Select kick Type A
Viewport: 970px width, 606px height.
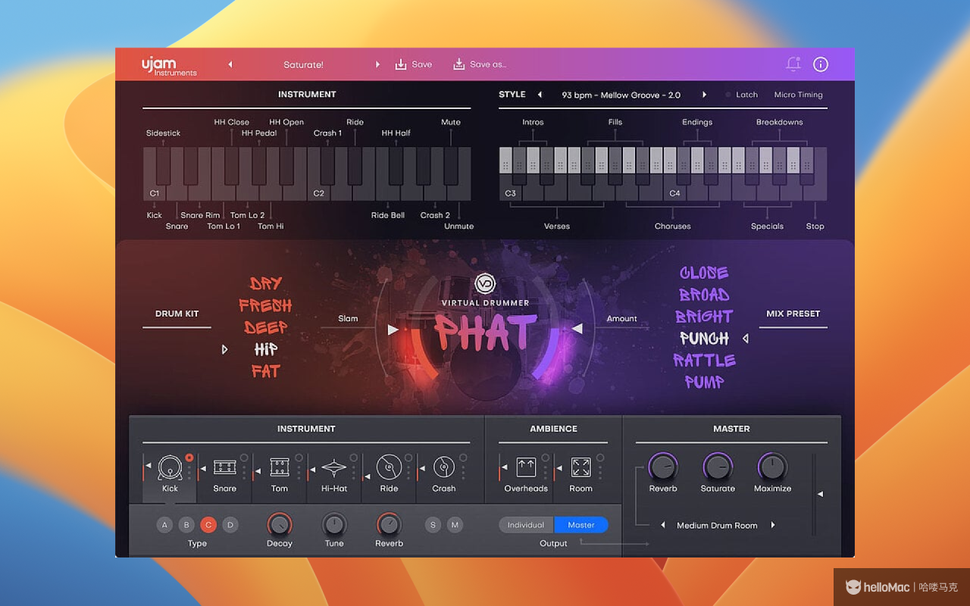(x=164, y=525)
